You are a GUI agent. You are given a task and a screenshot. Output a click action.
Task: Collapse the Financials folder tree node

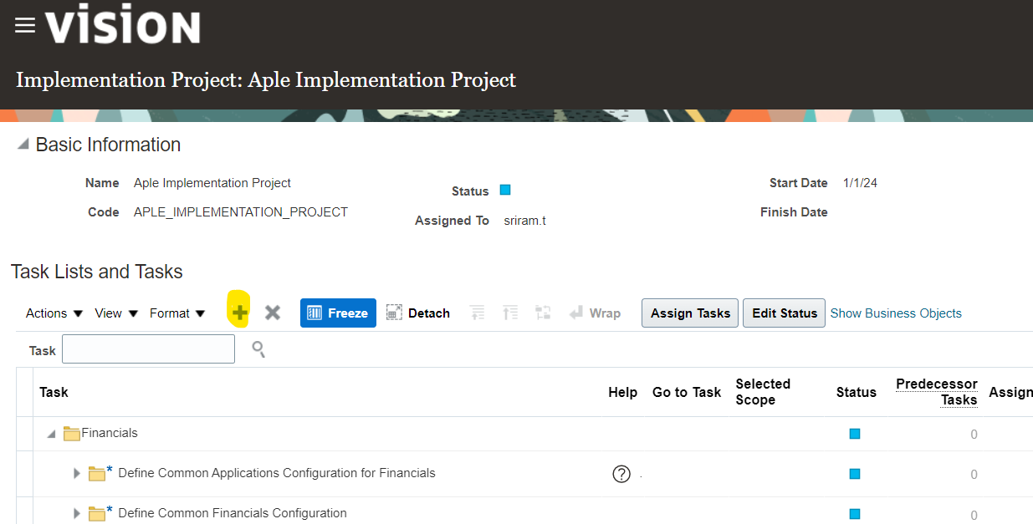pyautogui.click(x=52, y=434)
